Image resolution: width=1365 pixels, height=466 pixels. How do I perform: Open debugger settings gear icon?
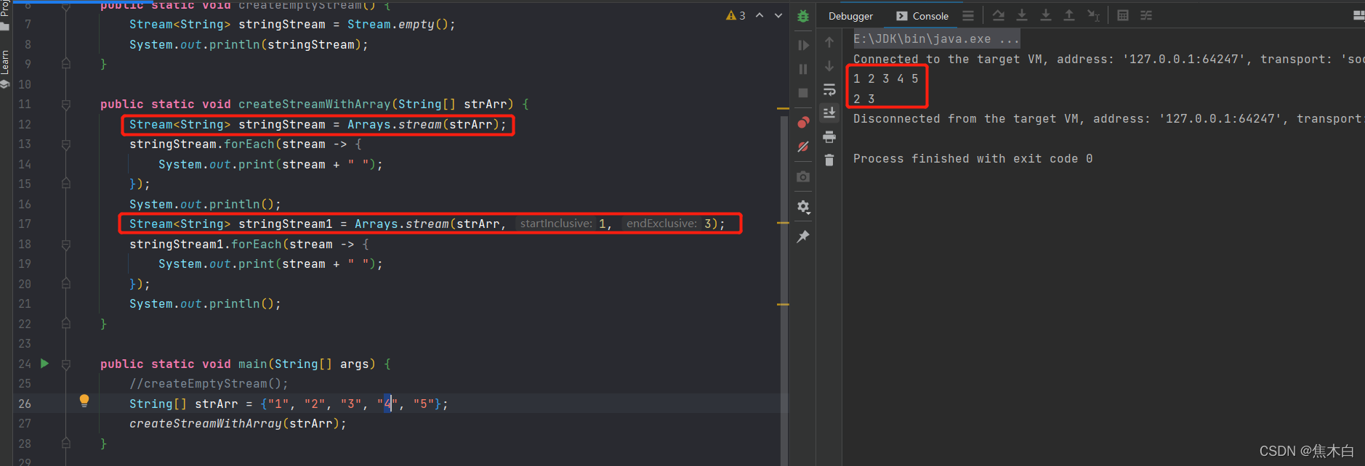(x=803, y=207)
